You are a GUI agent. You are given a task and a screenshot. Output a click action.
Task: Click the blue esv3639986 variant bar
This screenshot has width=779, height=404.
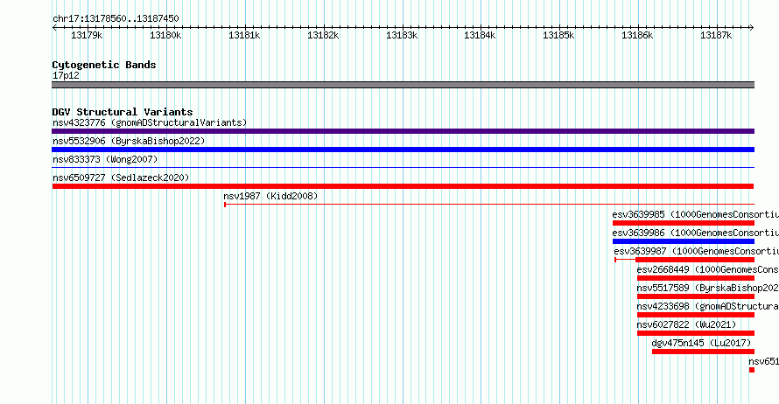click(x=683, y=241)
